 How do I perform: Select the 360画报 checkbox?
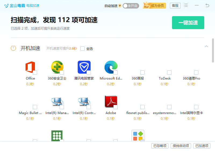click(142, 73)
